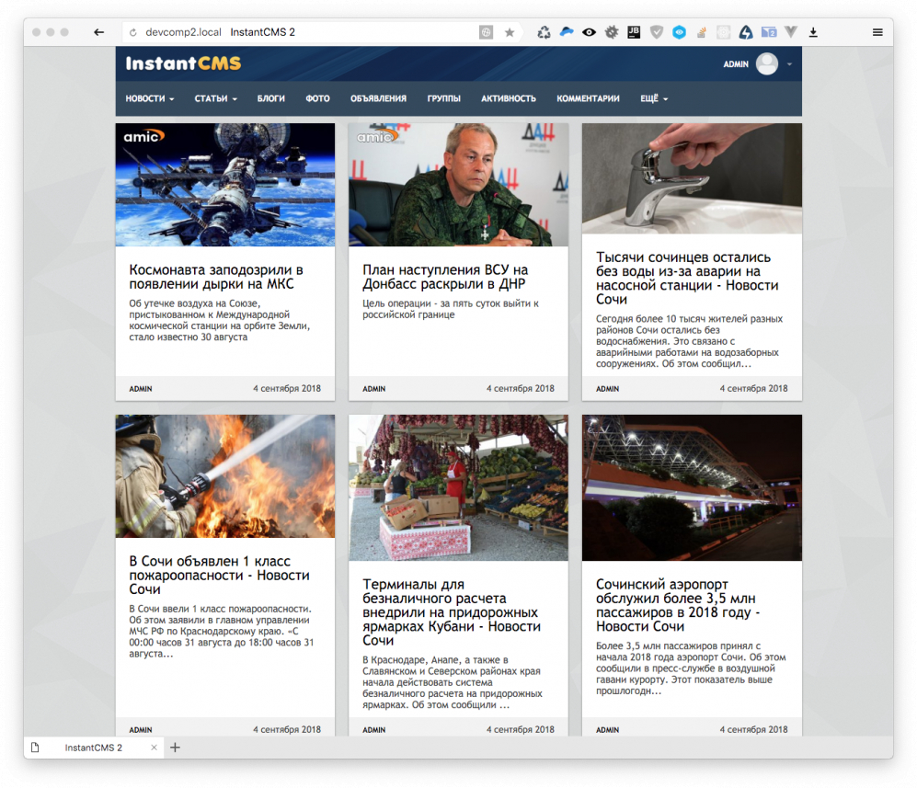Image resolution: width=917 pixels, height=788 pixels.
Task: Click the globe icon in the address bar
Action: (486, 33)
